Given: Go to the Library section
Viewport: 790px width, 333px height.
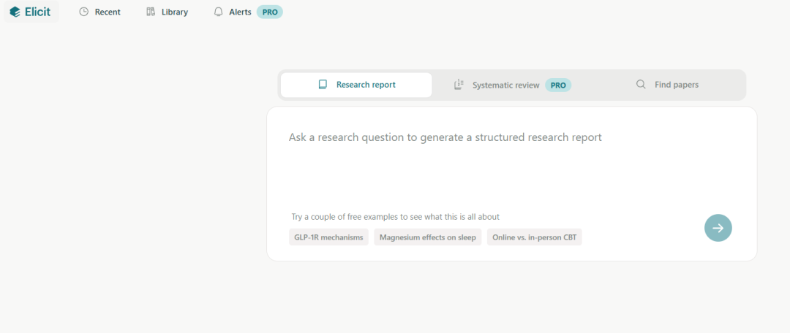Looking at the screenshot, I should pos(175,12).
